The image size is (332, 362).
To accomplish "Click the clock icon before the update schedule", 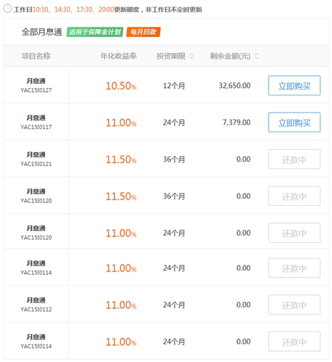I will coord(7,8).
